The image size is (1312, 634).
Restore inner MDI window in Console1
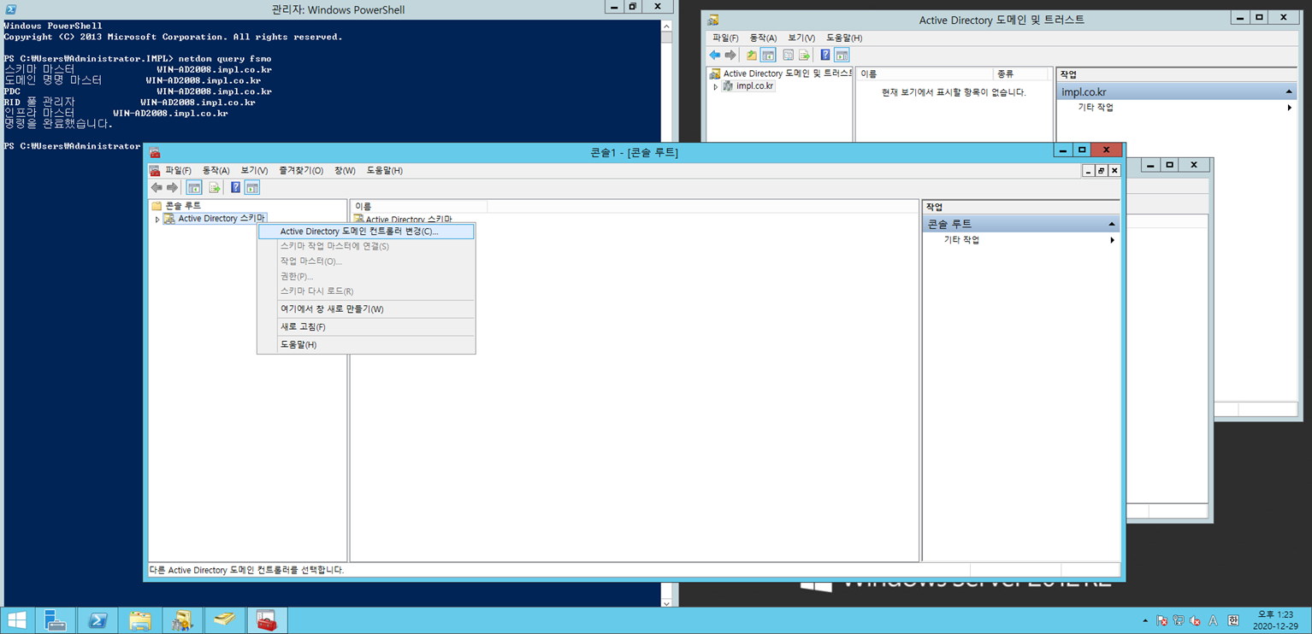tap(1101, 171)
